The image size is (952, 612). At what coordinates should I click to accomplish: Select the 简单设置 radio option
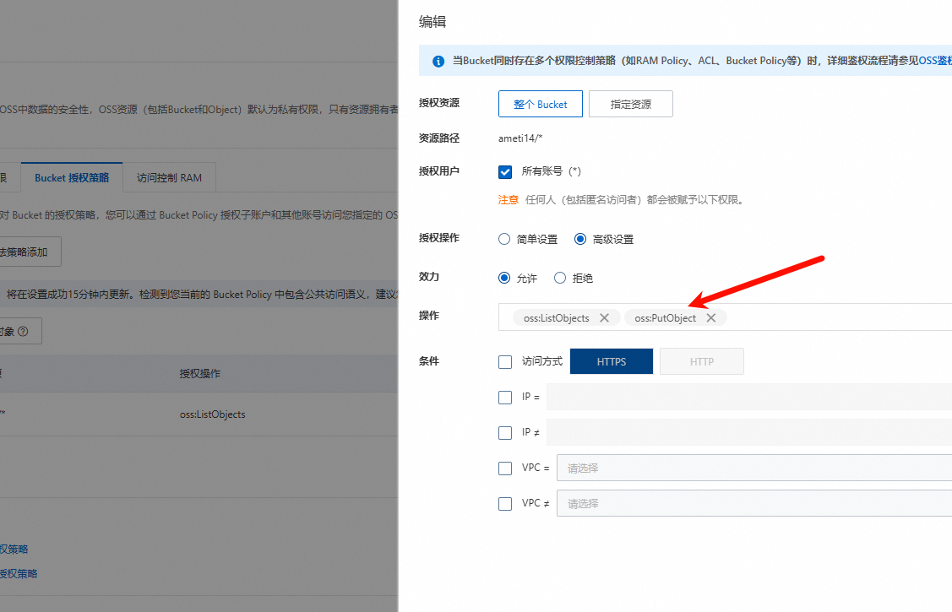tap(505, 239)
